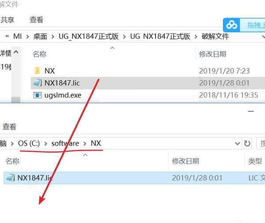265x223 pixels.
Task: Collapse the details pane chevron at left
Action: 16,52
